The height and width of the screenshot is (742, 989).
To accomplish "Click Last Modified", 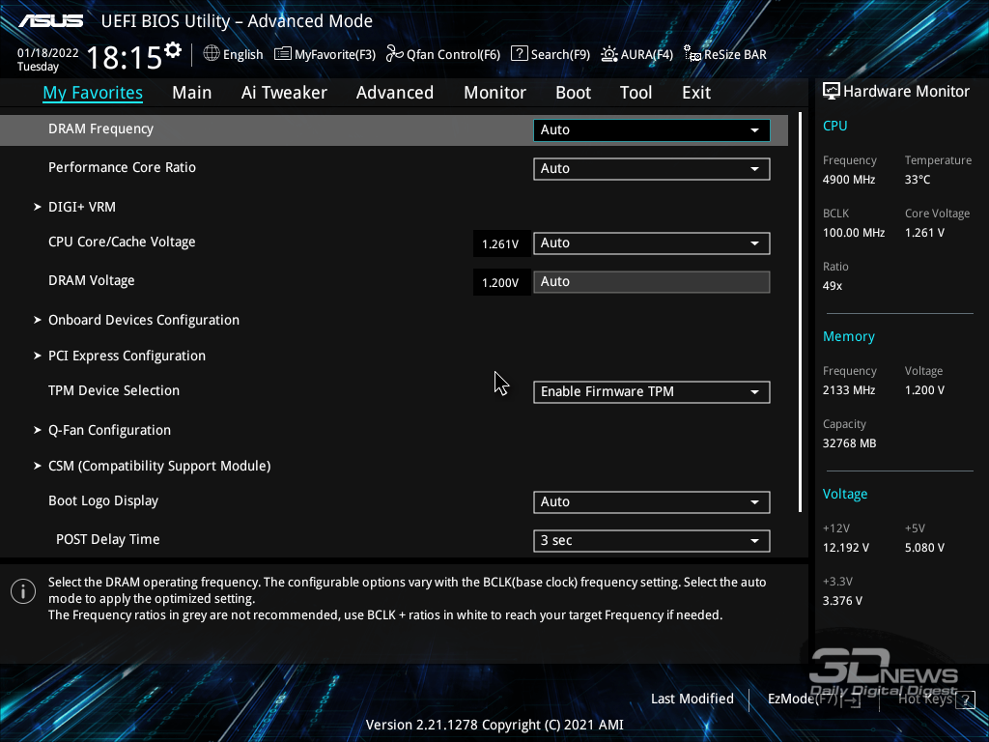I will pos(692,699).
